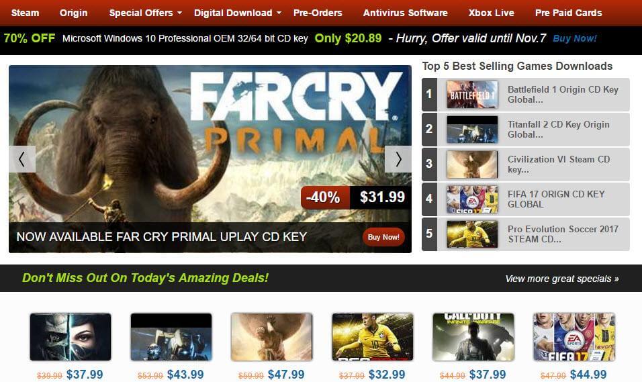Expand the Digital Download dropdown menu
Viewport: 642px width, 382px height.
(x=238, y=13)
